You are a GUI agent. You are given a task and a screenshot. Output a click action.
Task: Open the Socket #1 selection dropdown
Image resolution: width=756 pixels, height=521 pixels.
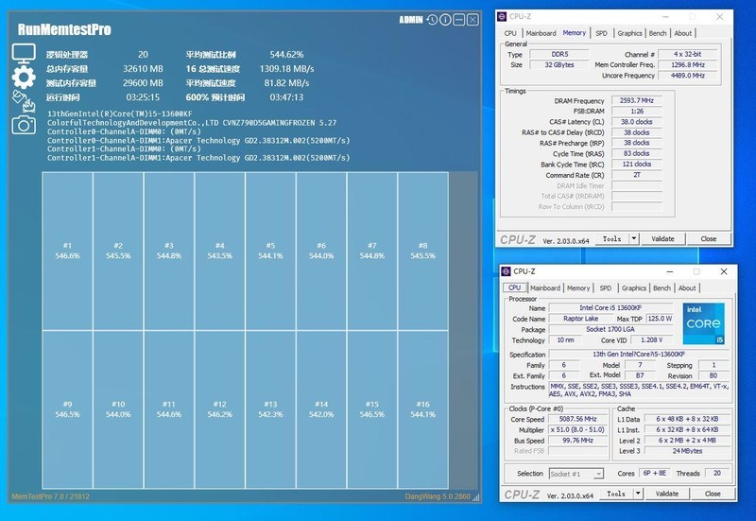point(576,474)
